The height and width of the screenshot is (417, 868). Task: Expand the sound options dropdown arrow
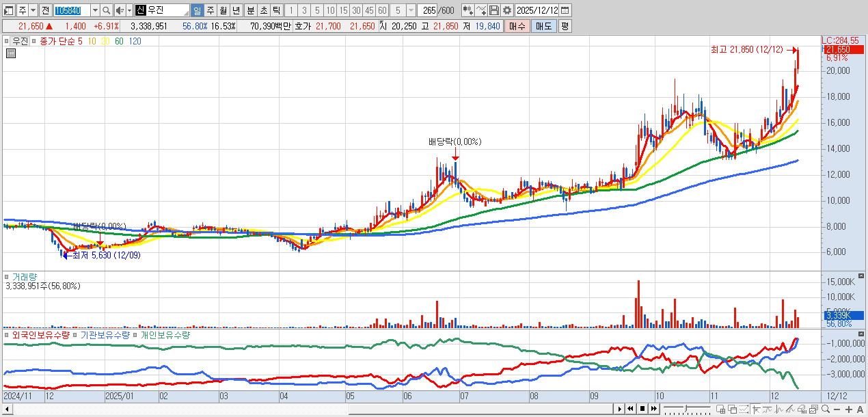coord(129,10)
